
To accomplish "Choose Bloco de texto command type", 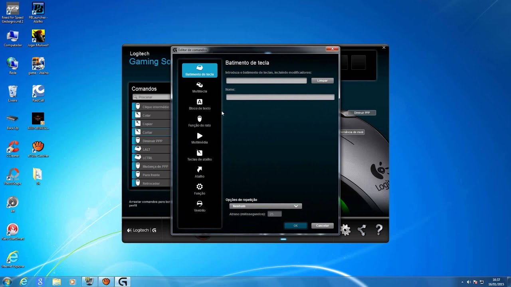I will coord(200,104).
